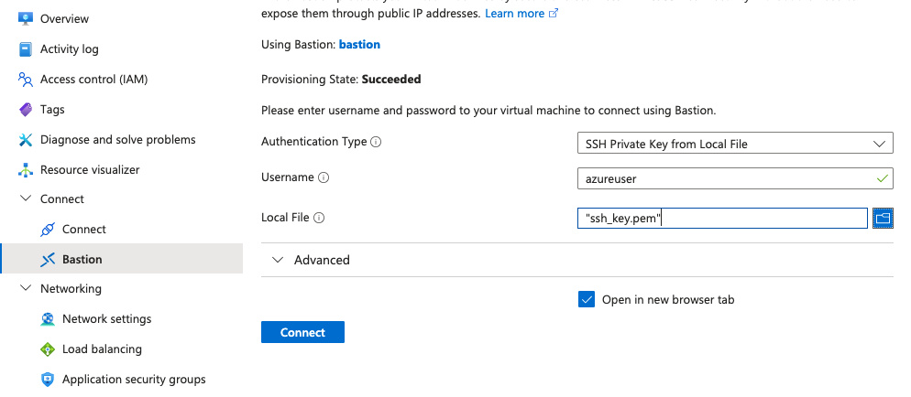
Task: Collapse the Connect group chevron
Action: (x=26, y=198)
